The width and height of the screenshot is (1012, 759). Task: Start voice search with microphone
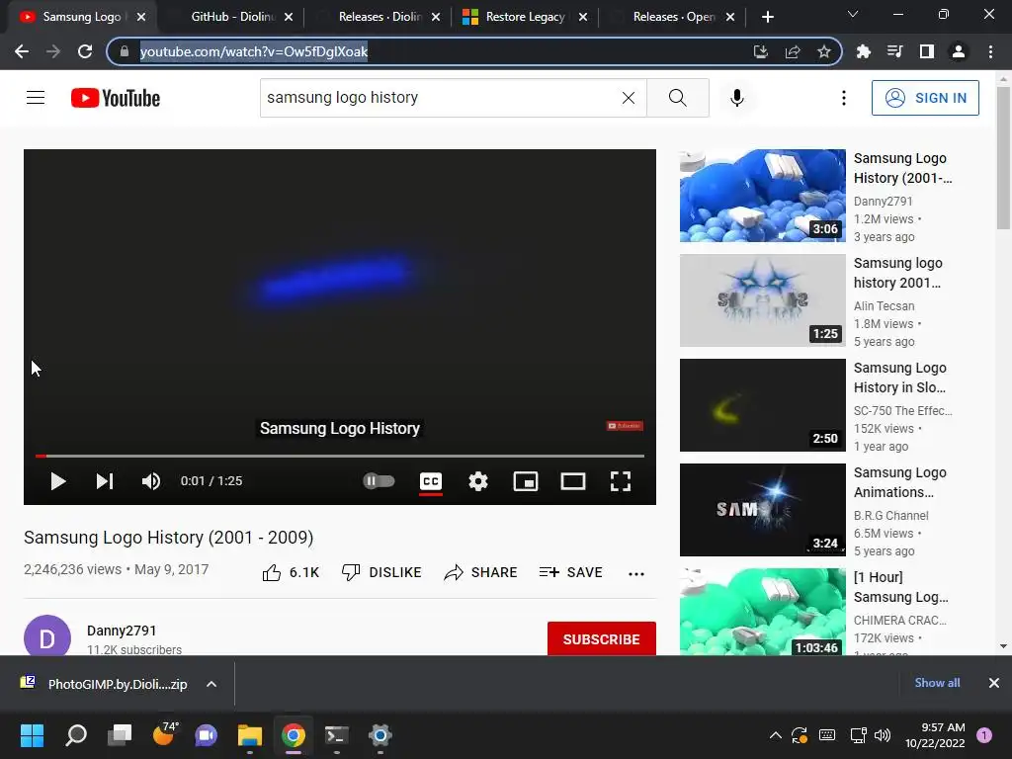click(x=737, y=98)
